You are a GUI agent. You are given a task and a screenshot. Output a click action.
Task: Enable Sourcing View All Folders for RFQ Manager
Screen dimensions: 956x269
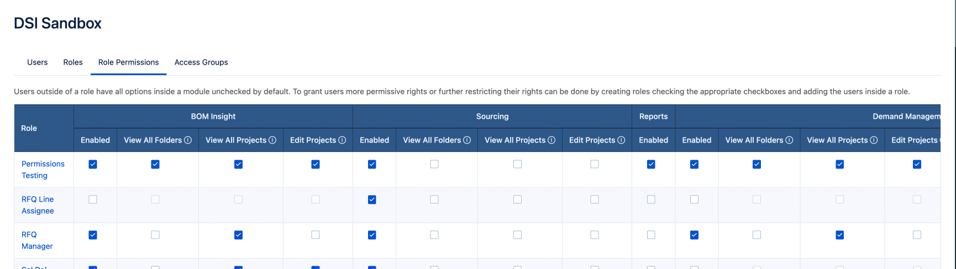[434, 235]
